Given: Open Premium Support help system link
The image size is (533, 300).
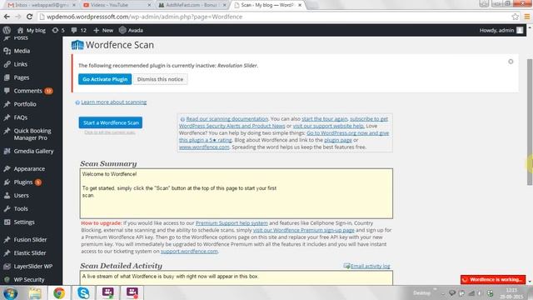Looking at the screenshot, I should click(x=232, y=223).
